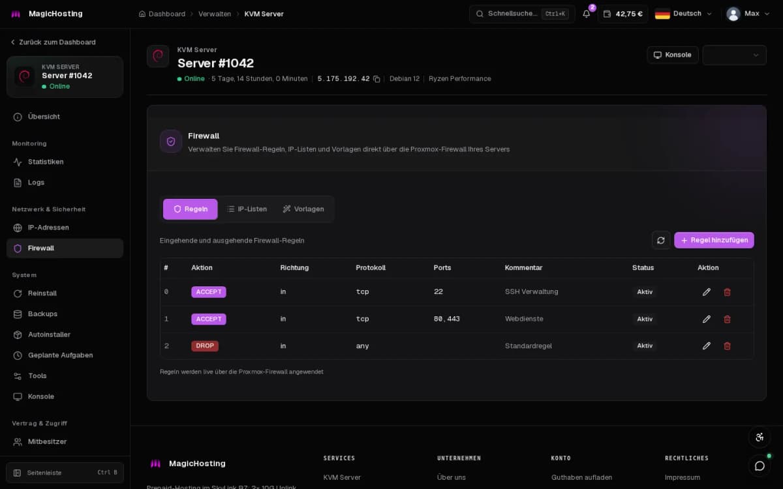Open Tools in the sidebar
Viewport: 783px width, 489px height.
click(65, 376)
